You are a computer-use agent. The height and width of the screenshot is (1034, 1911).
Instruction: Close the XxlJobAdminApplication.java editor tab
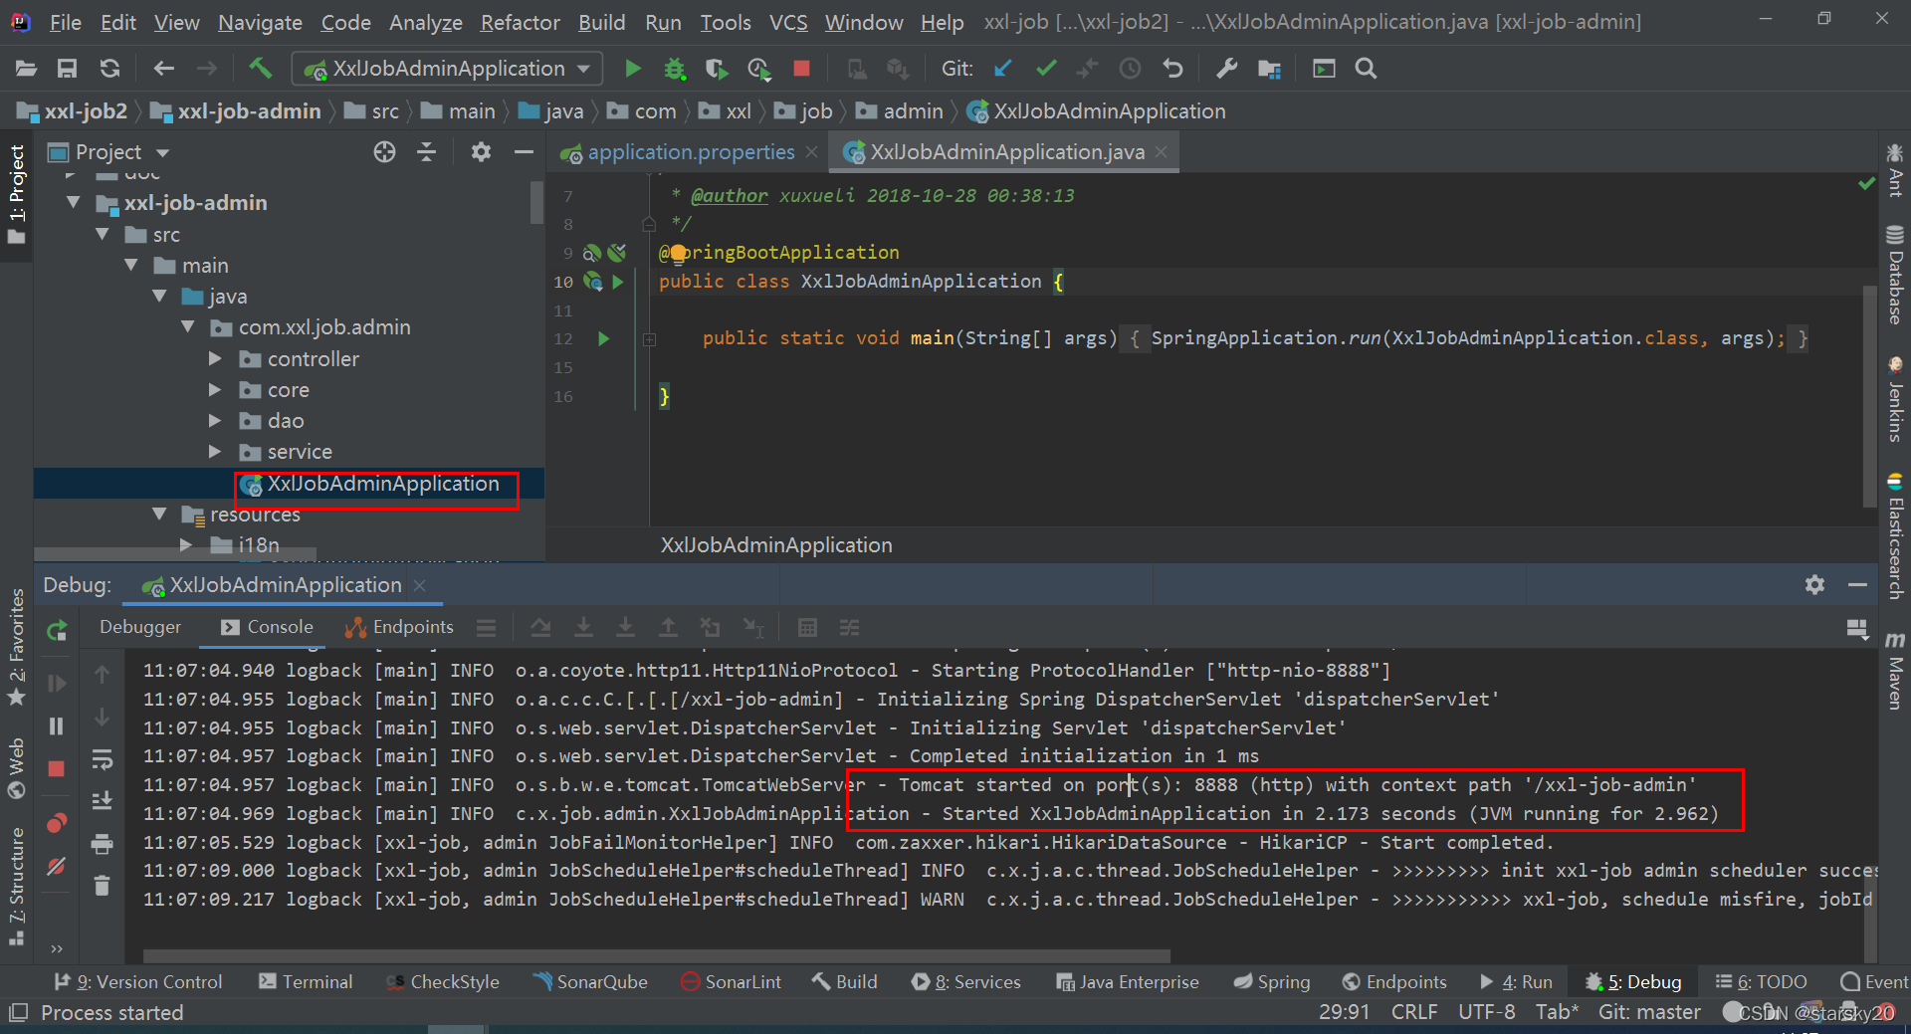point(1162,152)
